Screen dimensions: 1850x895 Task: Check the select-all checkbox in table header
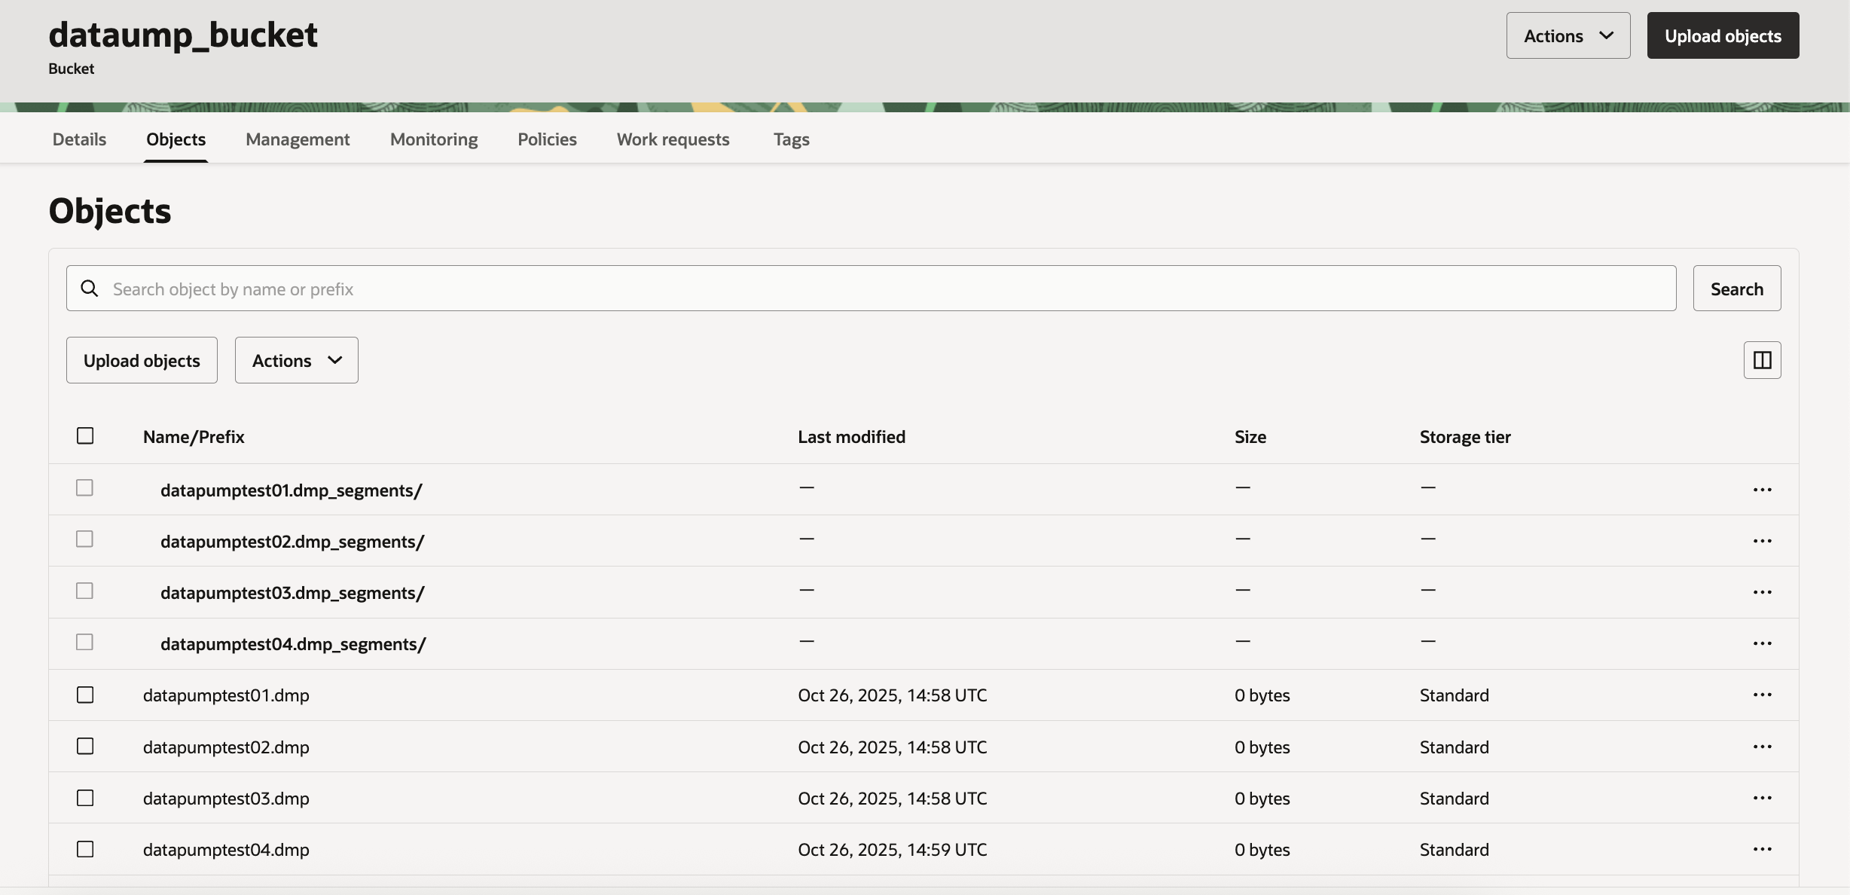pos(85,436)
